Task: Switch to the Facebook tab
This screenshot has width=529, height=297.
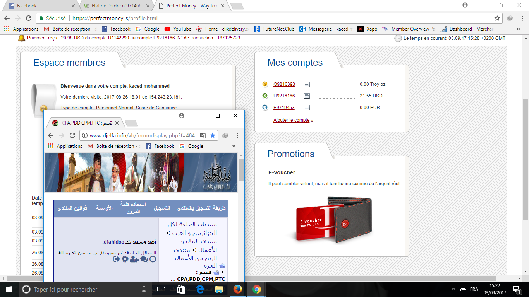Action: point(41,6)
